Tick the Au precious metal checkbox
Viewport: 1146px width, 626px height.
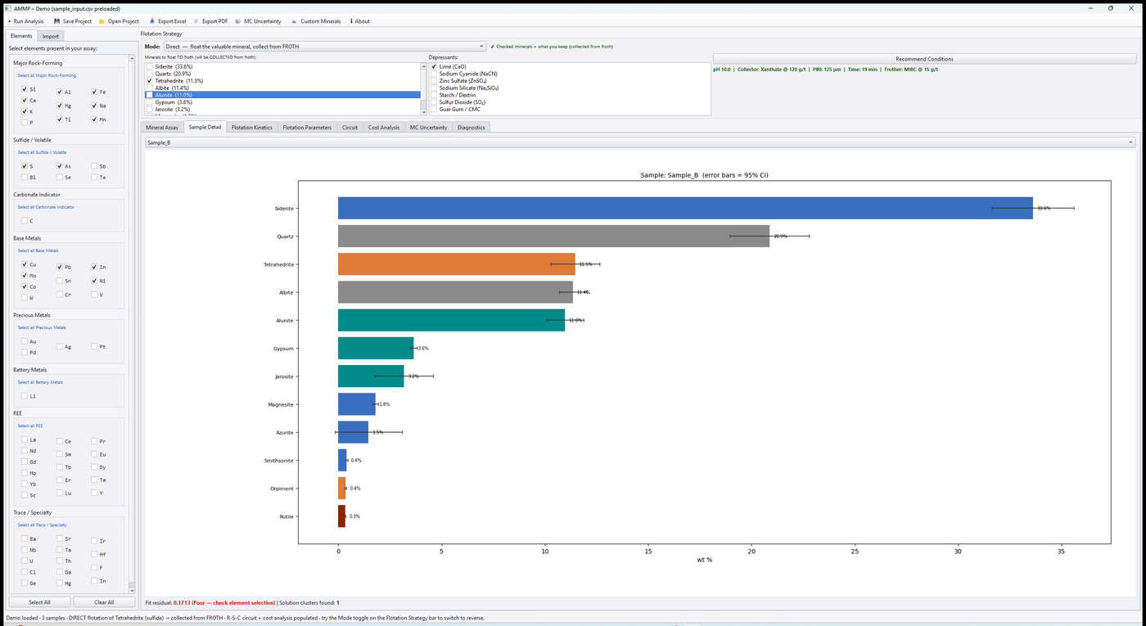click(25, 341)
